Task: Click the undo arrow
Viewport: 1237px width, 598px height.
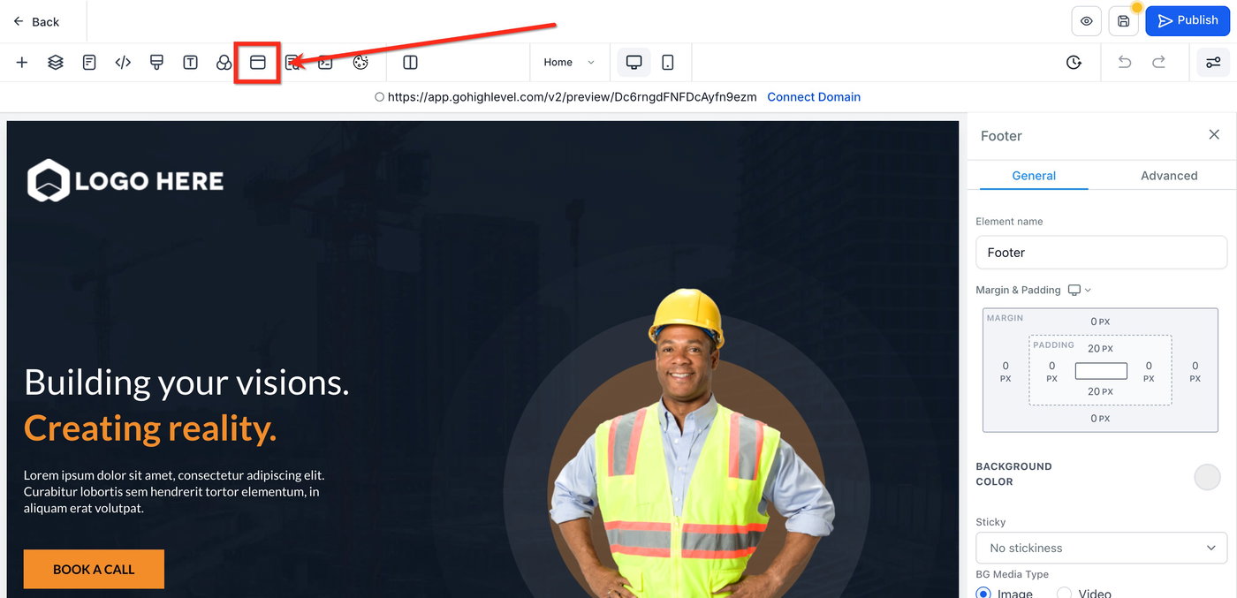Action: [x=1125, y=63]
